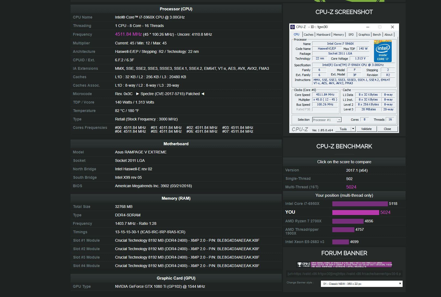Click the Level 3 20 MBytes cache field

[369, 109]
